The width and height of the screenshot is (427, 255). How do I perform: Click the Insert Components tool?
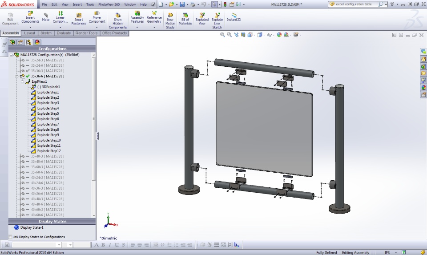30,17
